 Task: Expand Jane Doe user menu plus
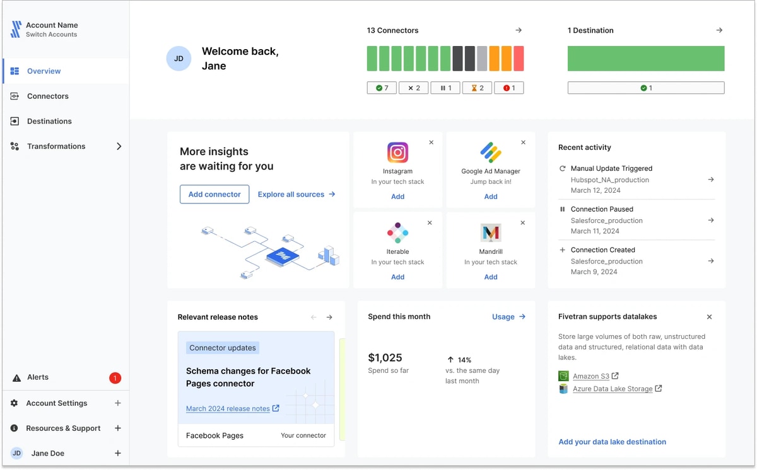point(117,453)
